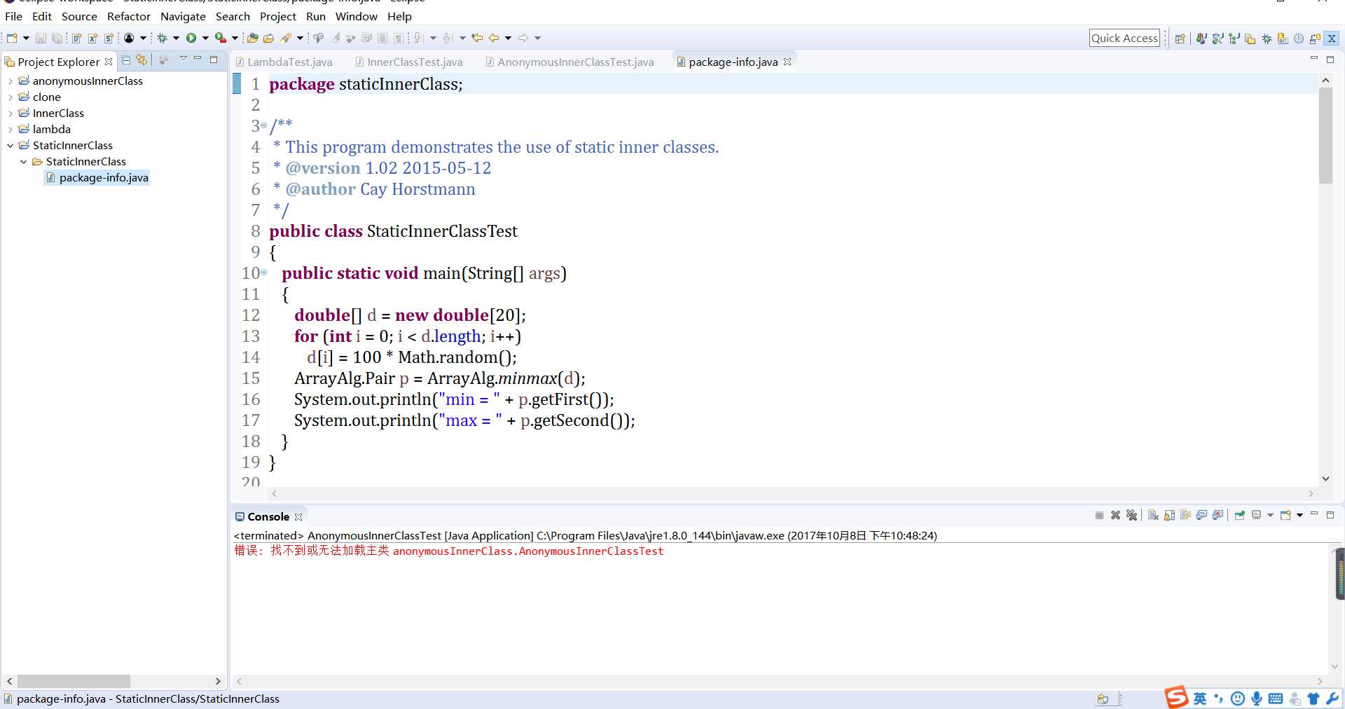Screen dimensions: 1345x709
Task: Click the Open Task folder icon
Action: (x=268, y=38)
